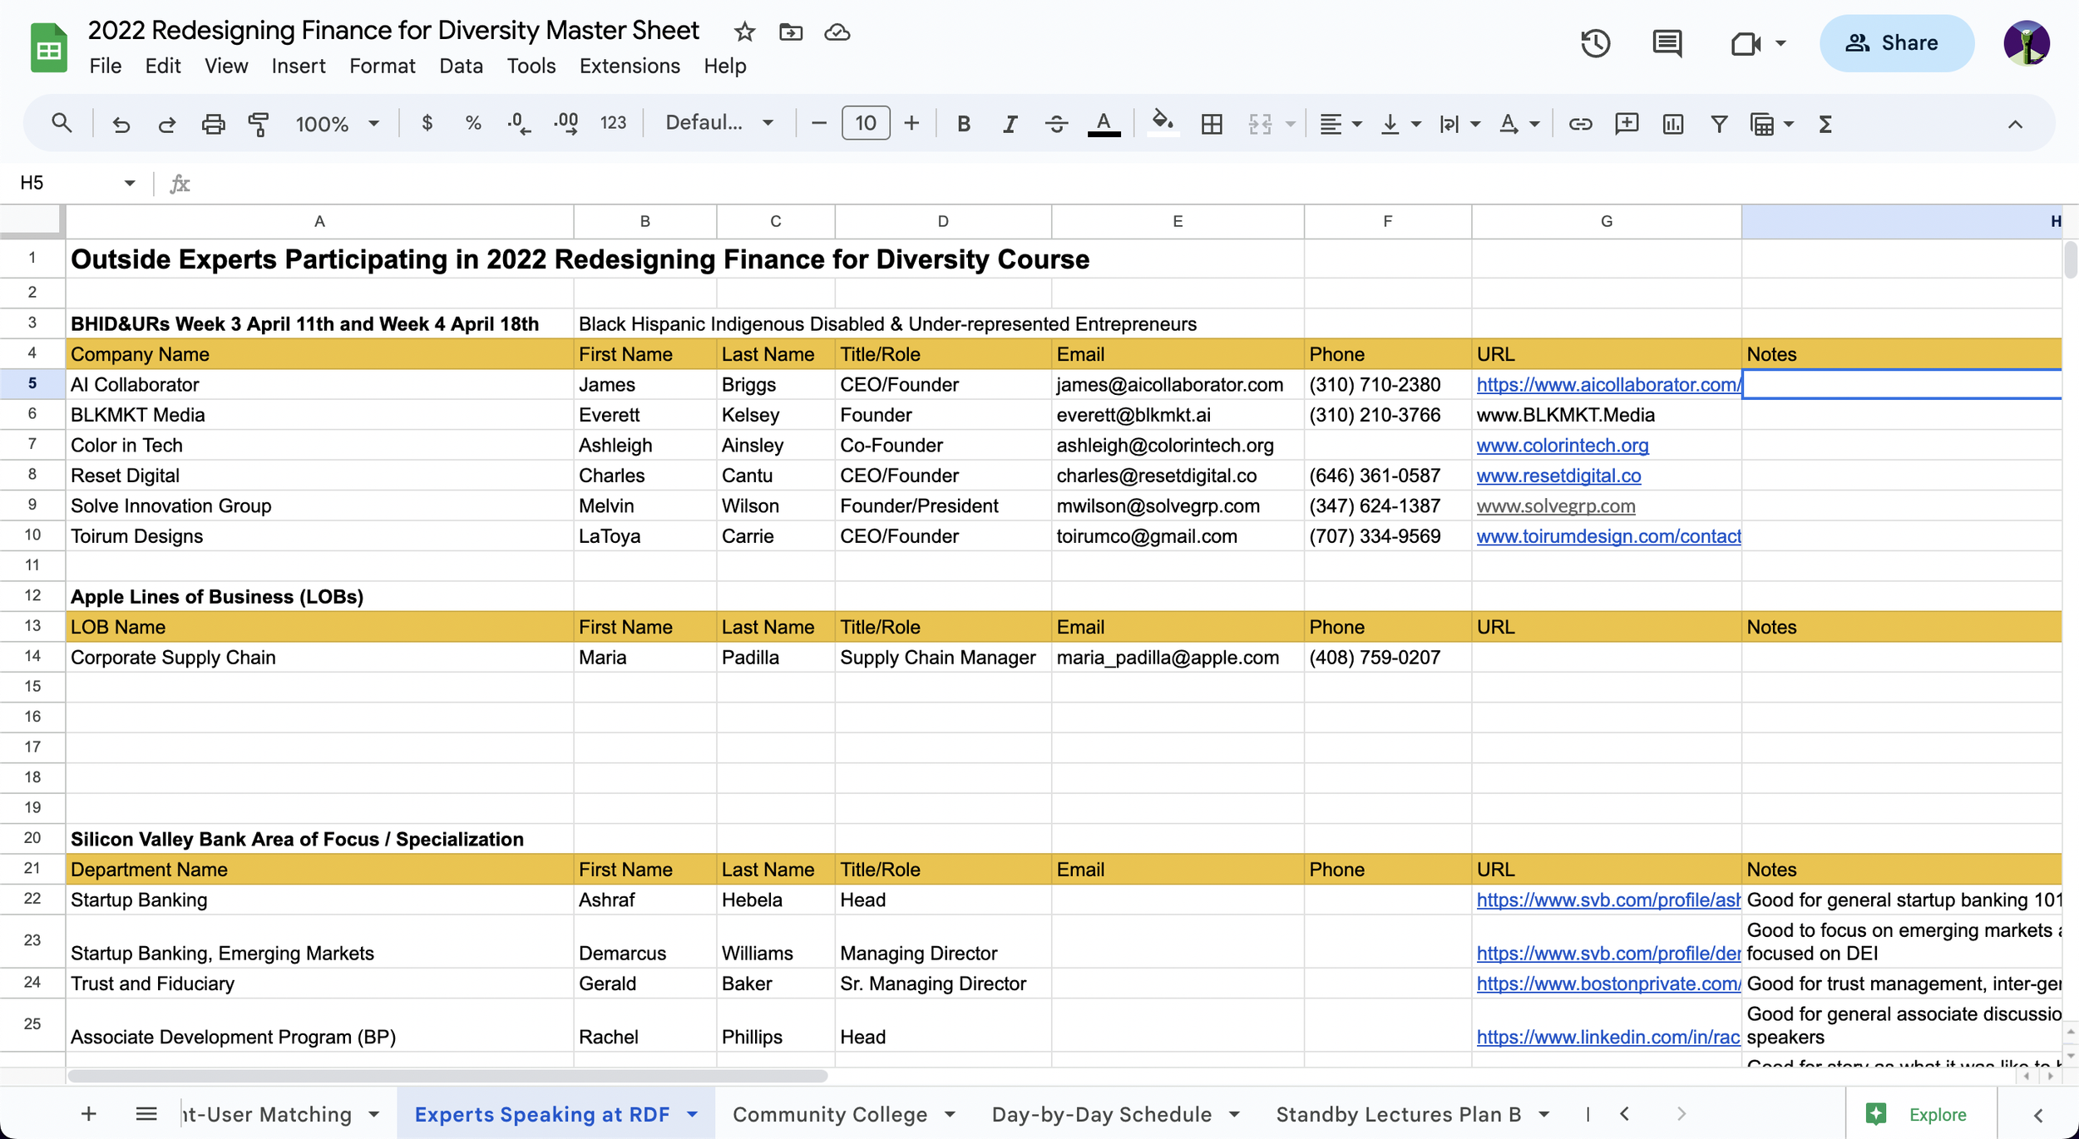Select the paint format roller icon
Screen dimensions: 2079x1139
click(x=259, y=124)
